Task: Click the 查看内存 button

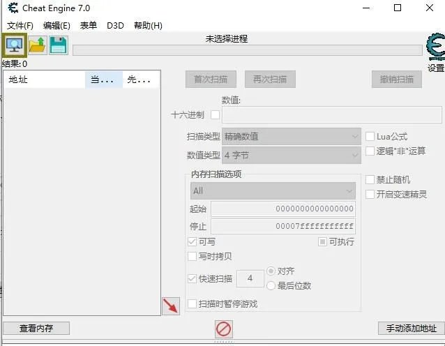Action: [x=36, y=328]
